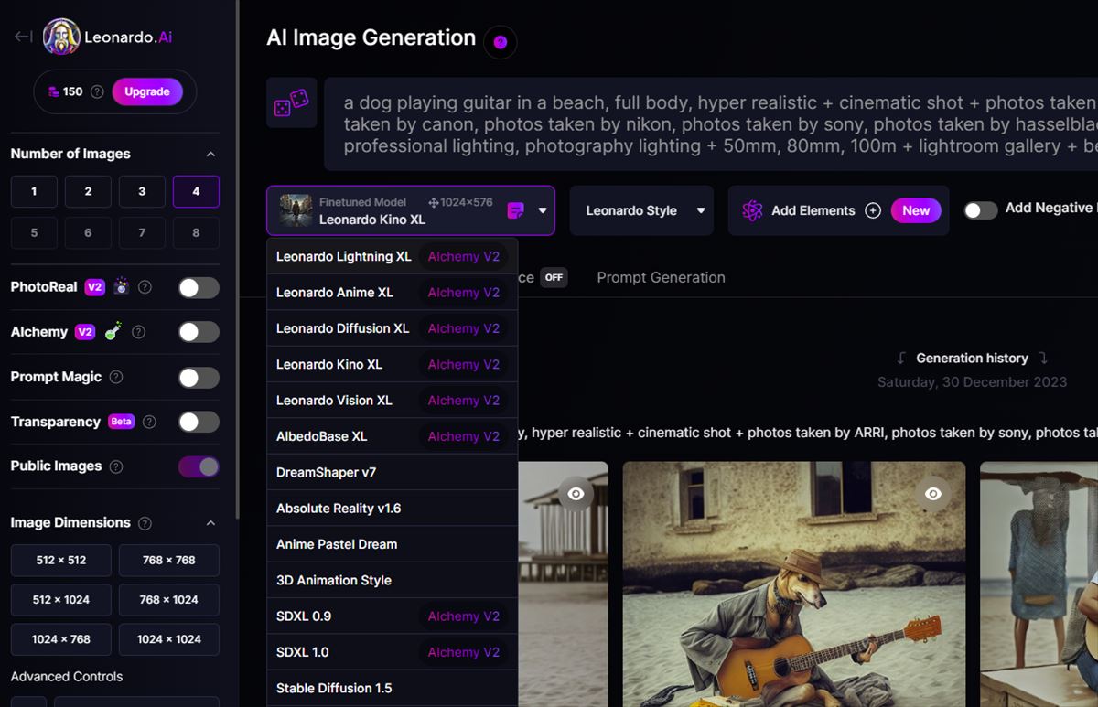Click eye icon on the partly hidden beach hut image
This screenshot has height=707, width=1098.
point(576,494)
